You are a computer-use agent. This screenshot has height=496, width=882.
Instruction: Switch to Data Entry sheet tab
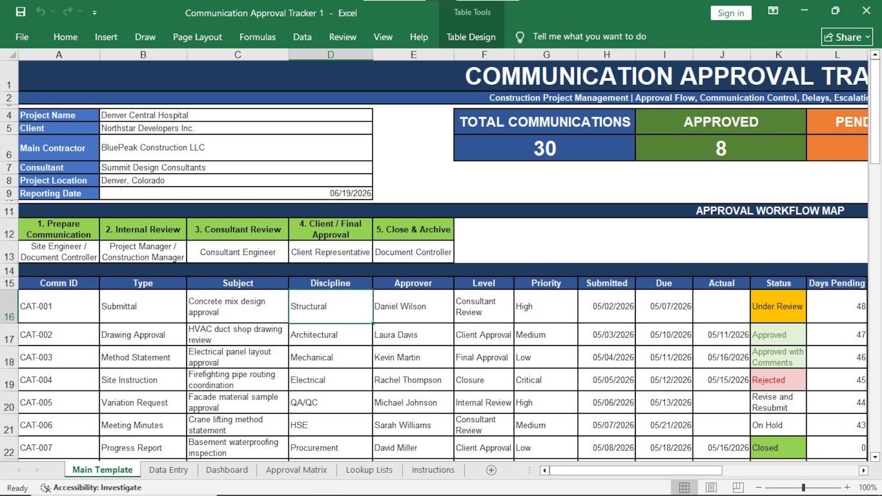[168, 470]
